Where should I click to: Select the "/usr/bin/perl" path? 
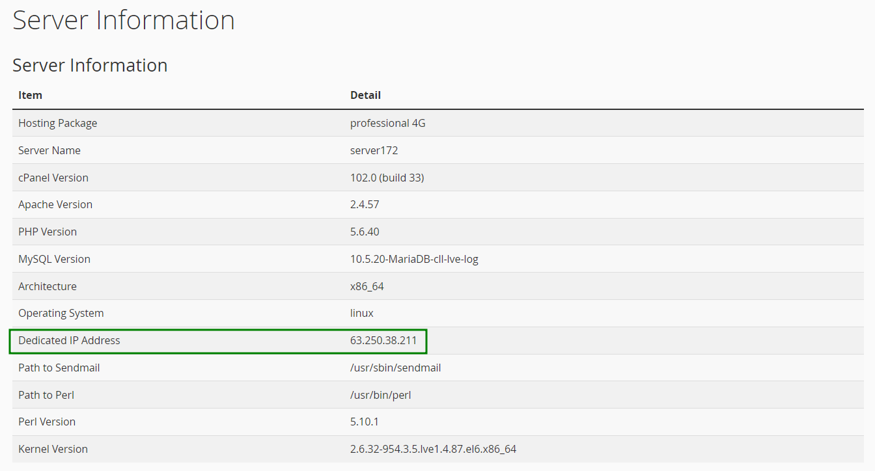coord(380,395)
